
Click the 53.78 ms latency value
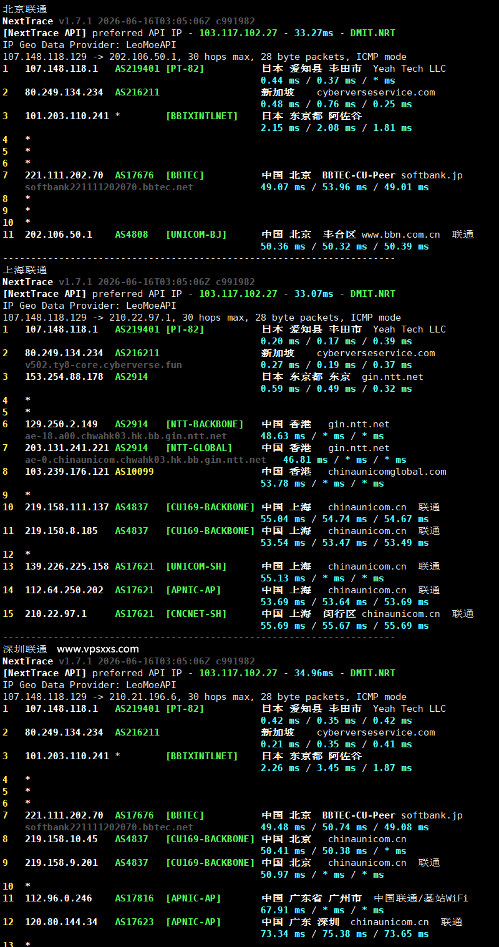(283, 483)
